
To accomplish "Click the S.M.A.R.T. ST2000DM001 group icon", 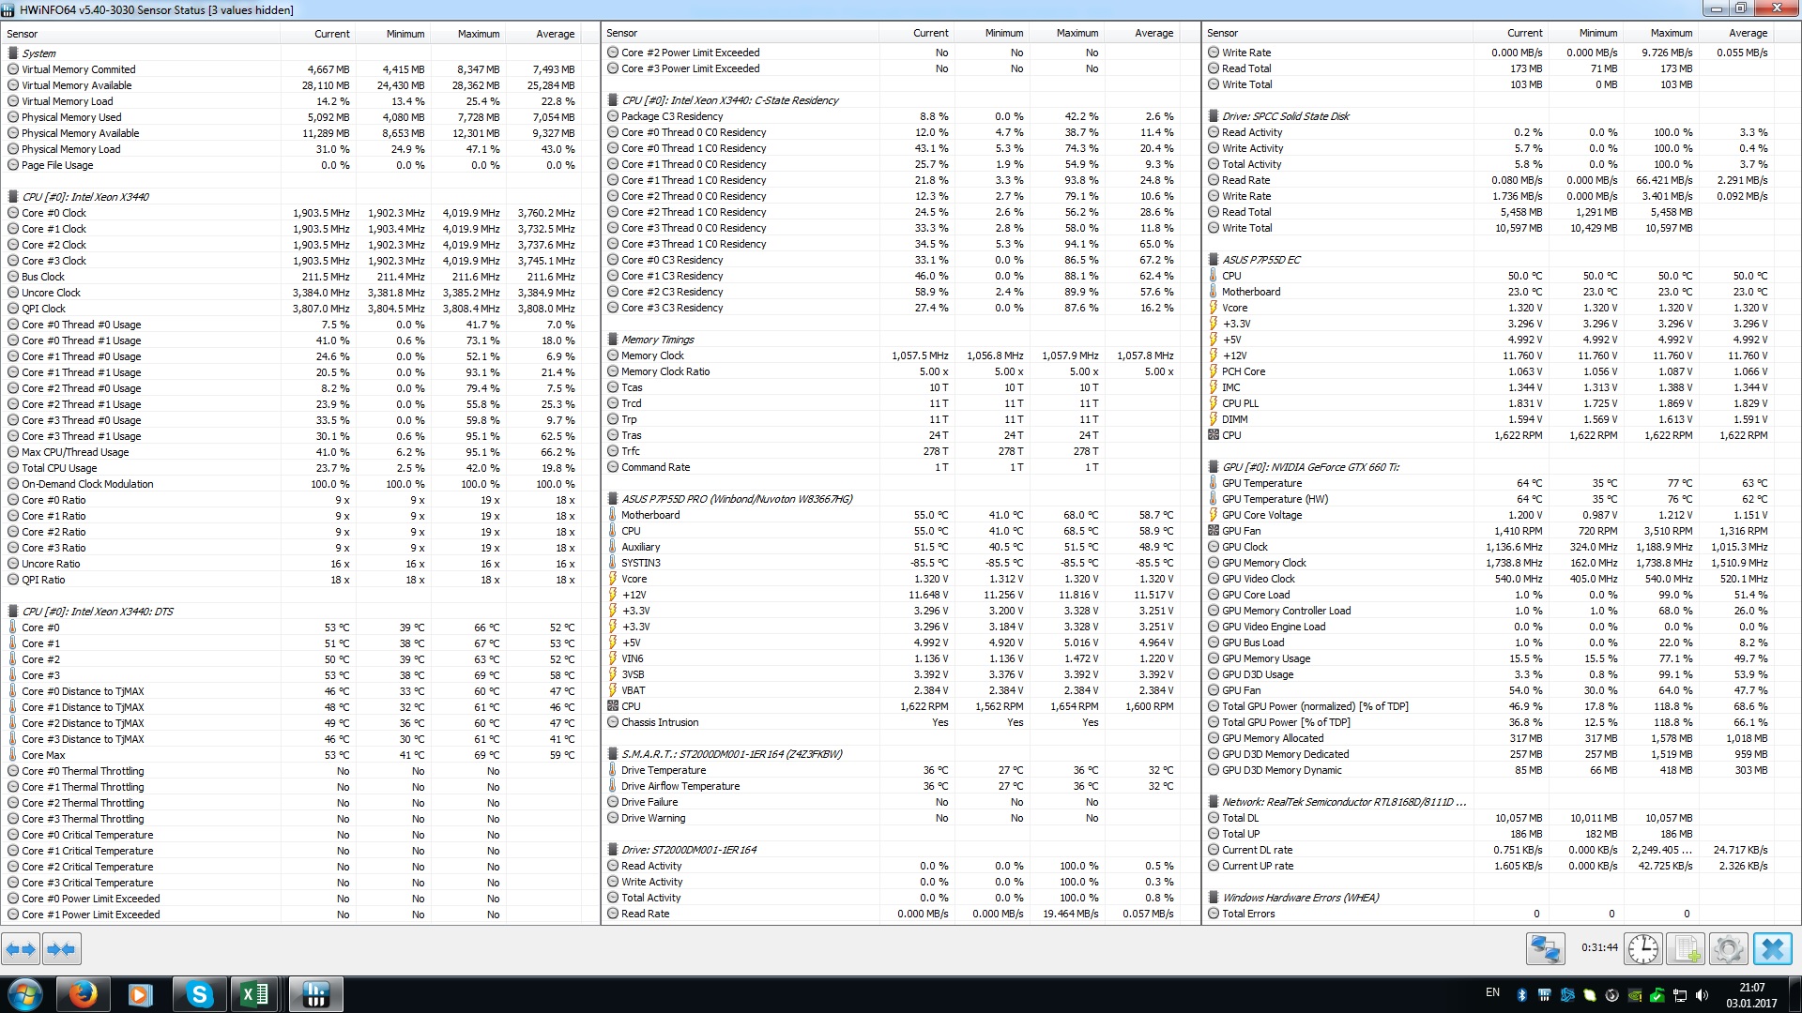I will pyautogui.click(x=613, y=754).
